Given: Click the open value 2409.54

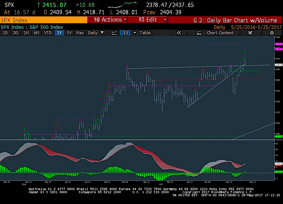Looking at the screenshot, I should coord(60,12).
